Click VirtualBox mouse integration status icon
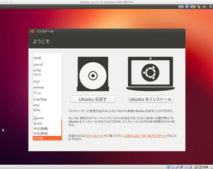This screenshot has height=169, width=213. (196, 167)
